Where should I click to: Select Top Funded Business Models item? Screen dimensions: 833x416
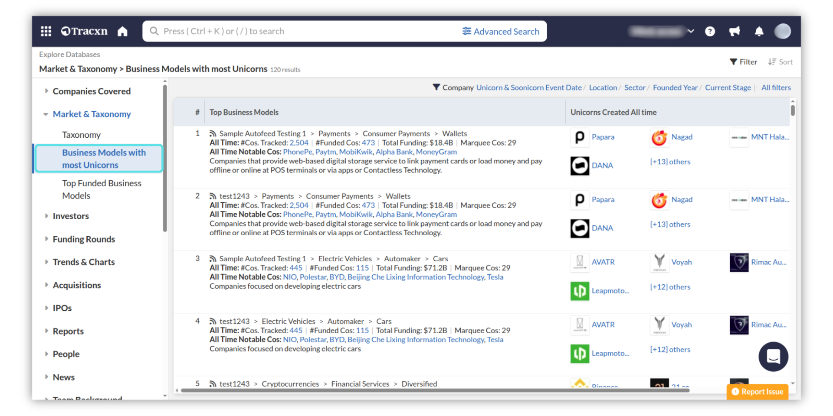coord(102,189)
